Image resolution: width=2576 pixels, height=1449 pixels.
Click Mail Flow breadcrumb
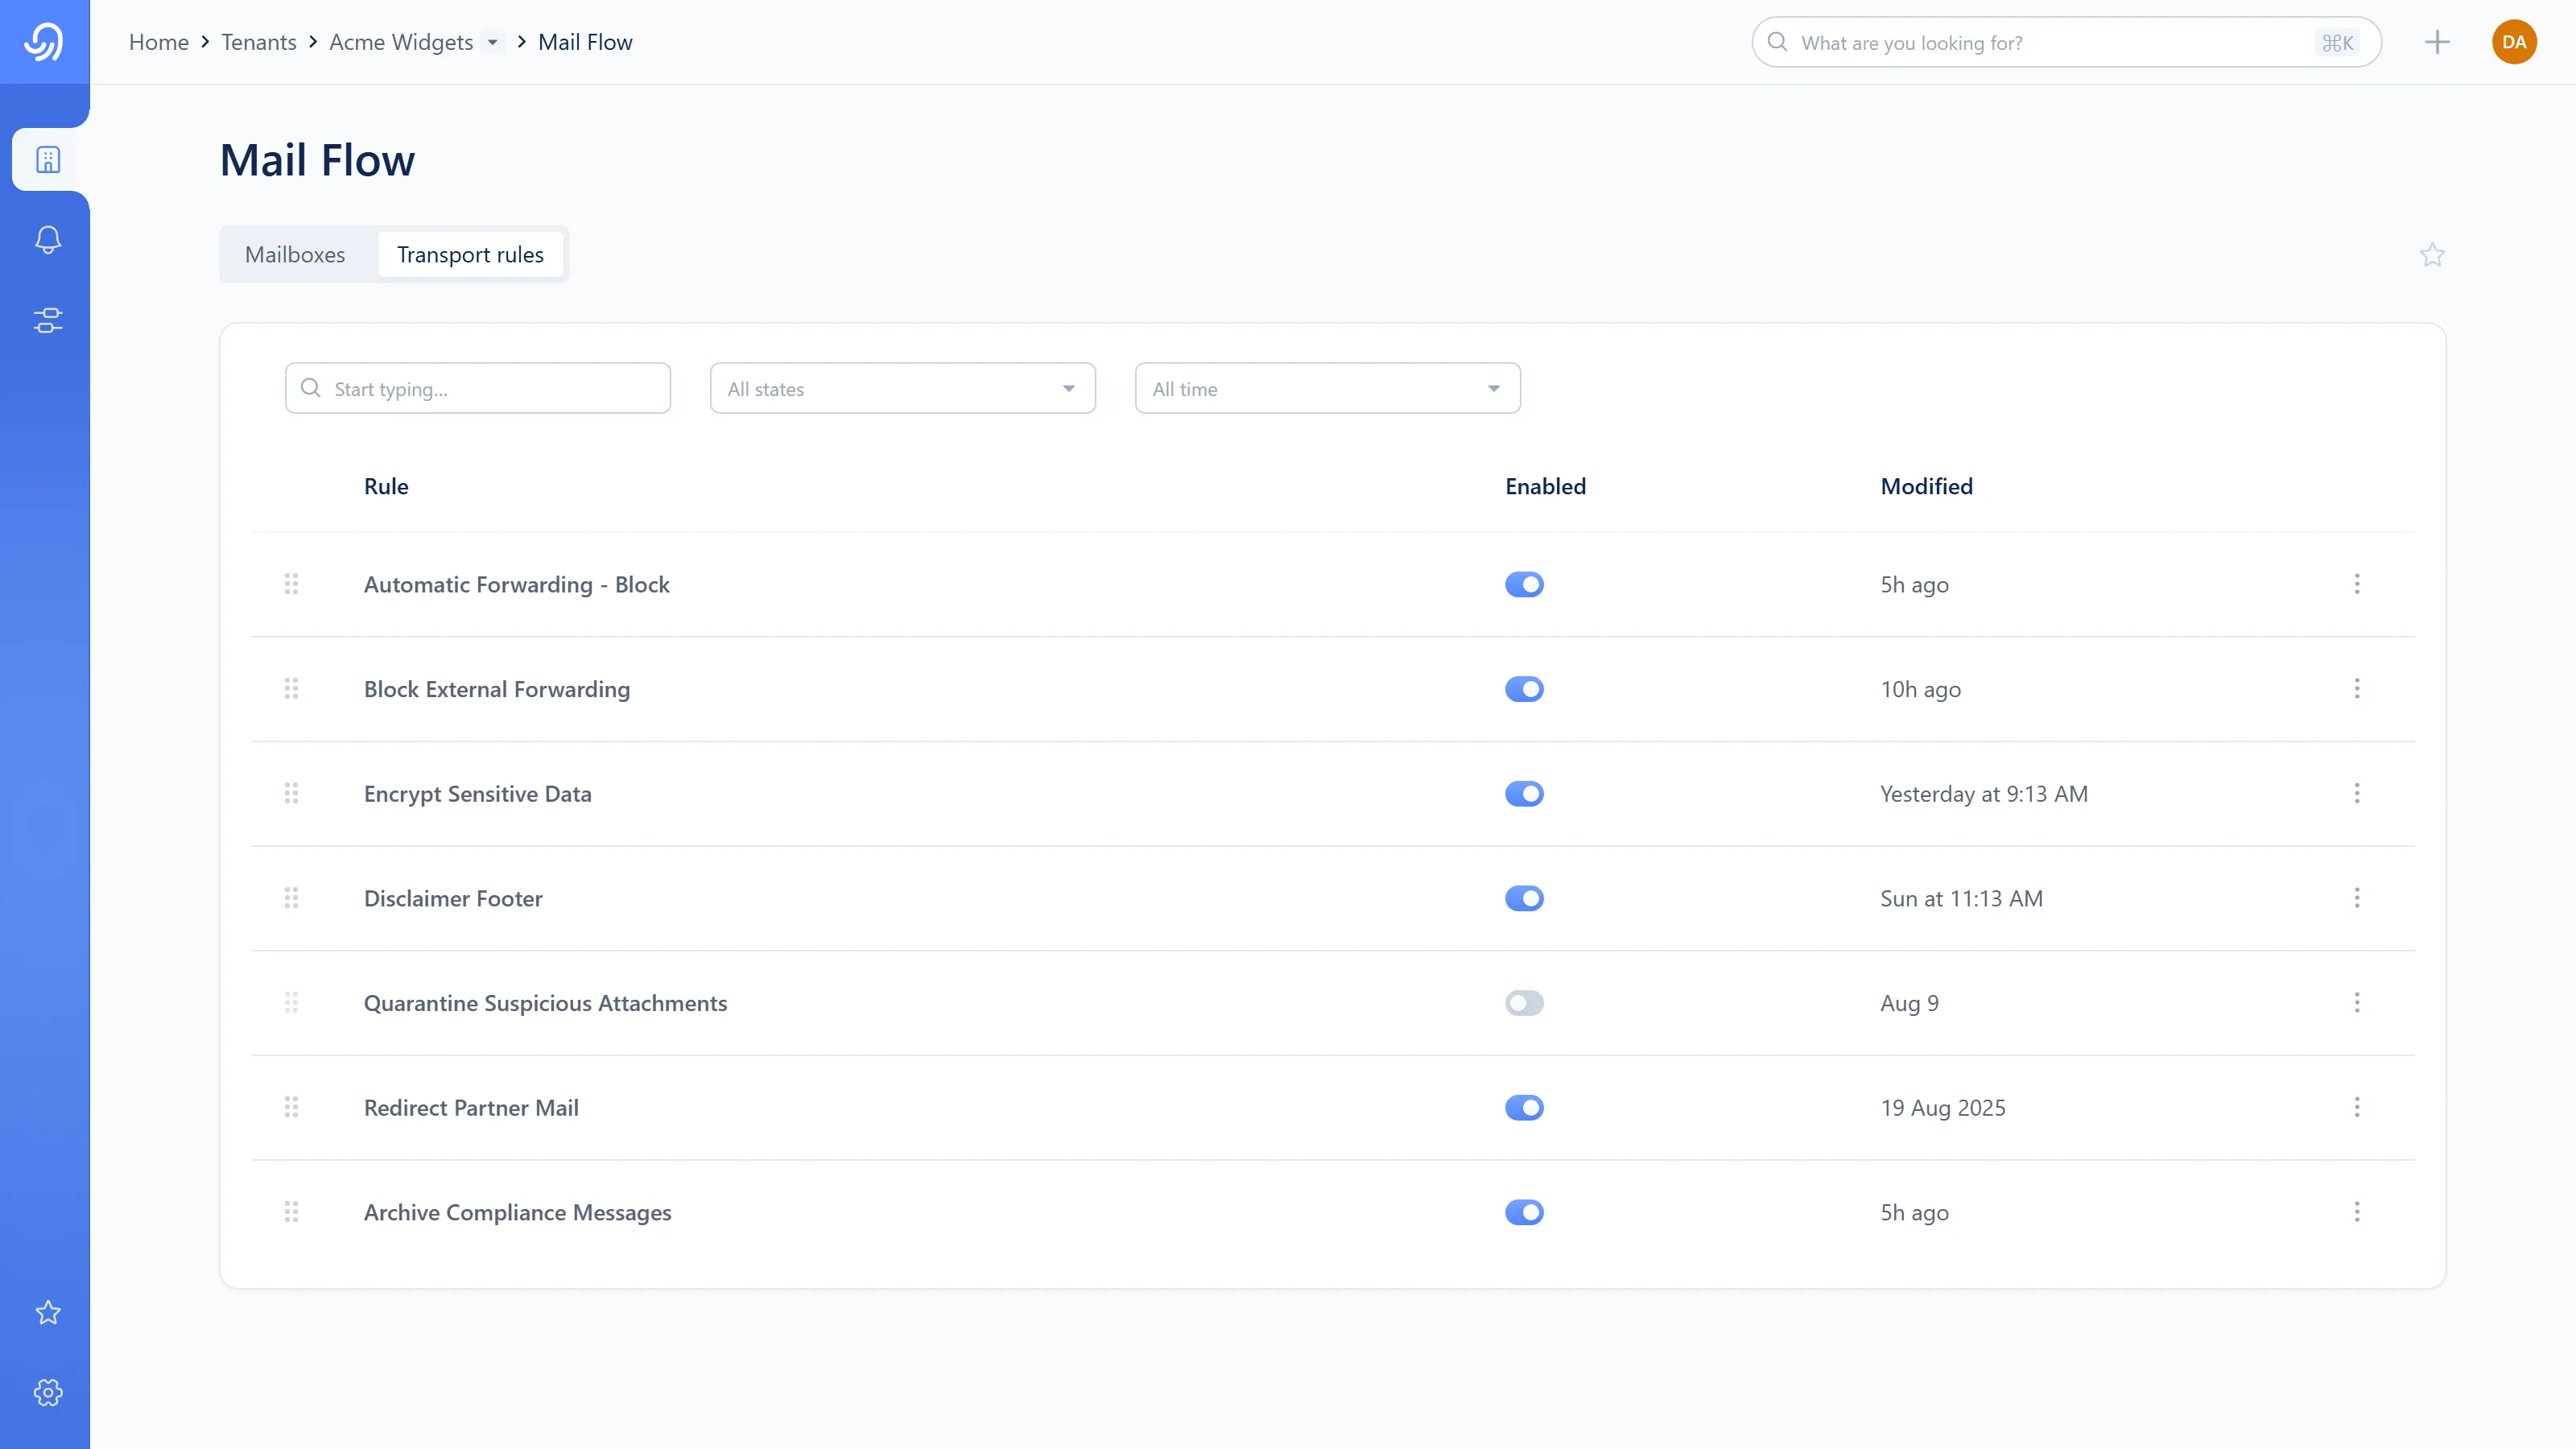coord(585,42)
